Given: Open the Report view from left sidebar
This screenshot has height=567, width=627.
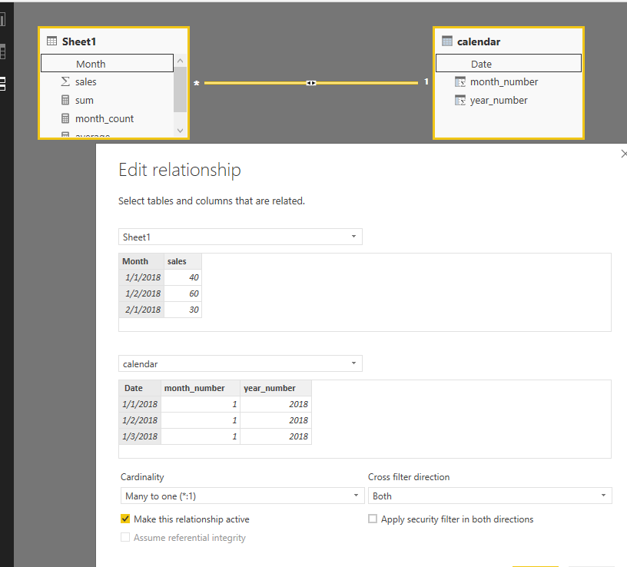Looking at the screenshot, I should coord(2,19).
